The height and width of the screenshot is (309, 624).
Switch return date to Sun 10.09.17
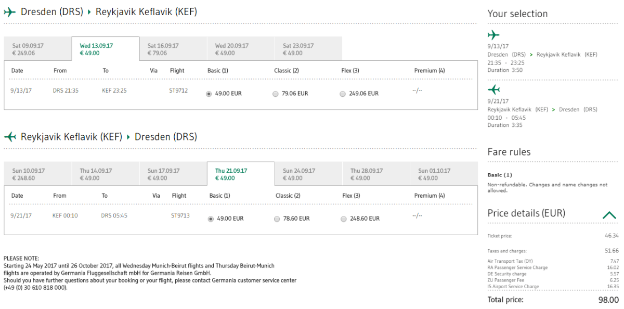[x=37, y=174]
